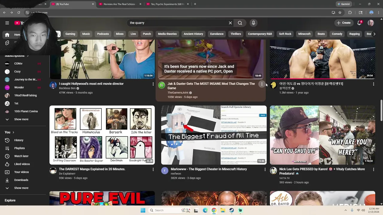Open Steam from the taskbar
This screenshot has width=383, height=215.
tap(232, 210)
